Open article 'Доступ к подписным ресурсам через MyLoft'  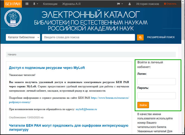click(x=47, y=68)
